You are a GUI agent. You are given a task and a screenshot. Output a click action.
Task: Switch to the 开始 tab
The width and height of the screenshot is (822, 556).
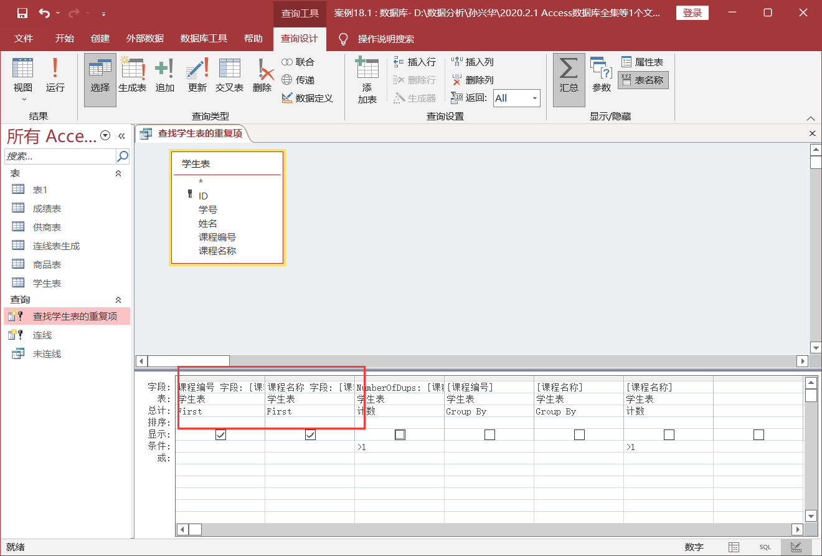64,39
